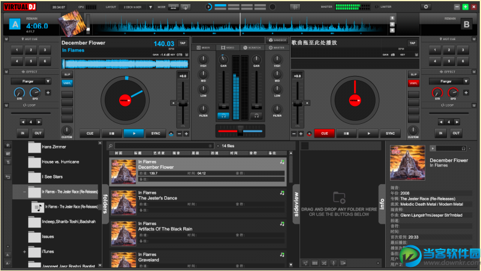Toggle deck A VINYL mode

(67, 83)
